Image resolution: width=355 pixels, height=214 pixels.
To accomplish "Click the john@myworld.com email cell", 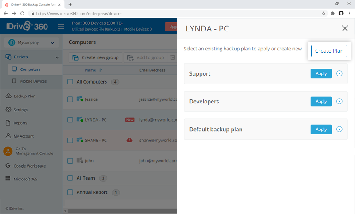I will 158,161.
